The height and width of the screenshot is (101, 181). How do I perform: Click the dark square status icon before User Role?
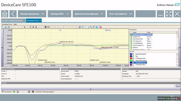pyautogui.click(x=33, y=92)
